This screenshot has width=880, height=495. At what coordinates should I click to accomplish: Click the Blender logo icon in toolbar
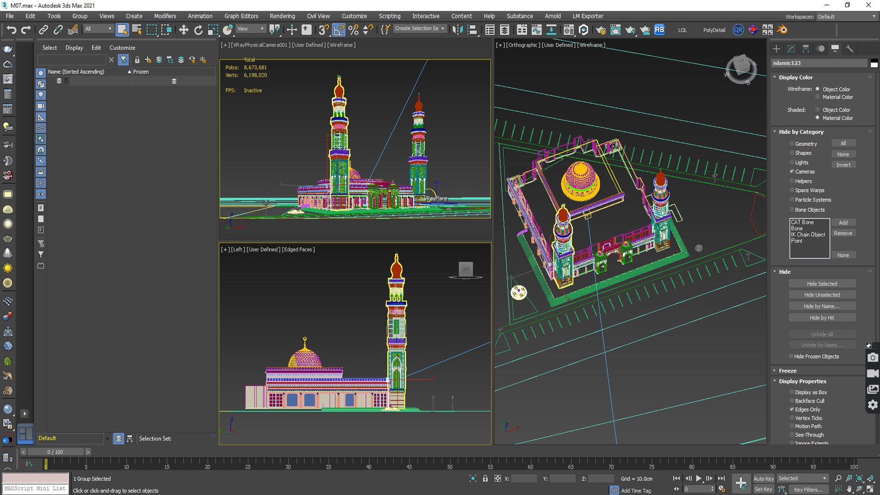782,30
